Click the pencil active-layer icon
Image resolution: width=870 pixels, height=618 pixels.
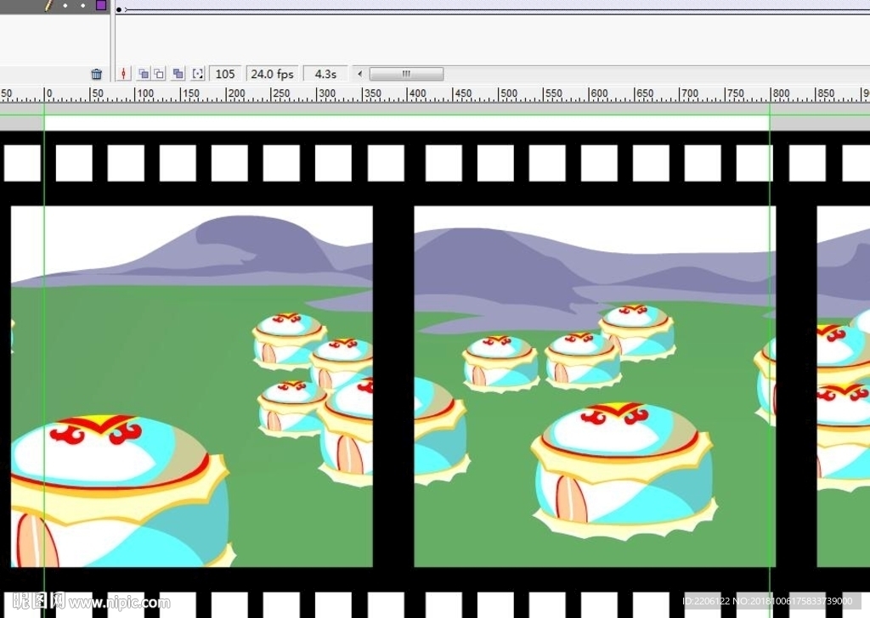click(48, 5)
